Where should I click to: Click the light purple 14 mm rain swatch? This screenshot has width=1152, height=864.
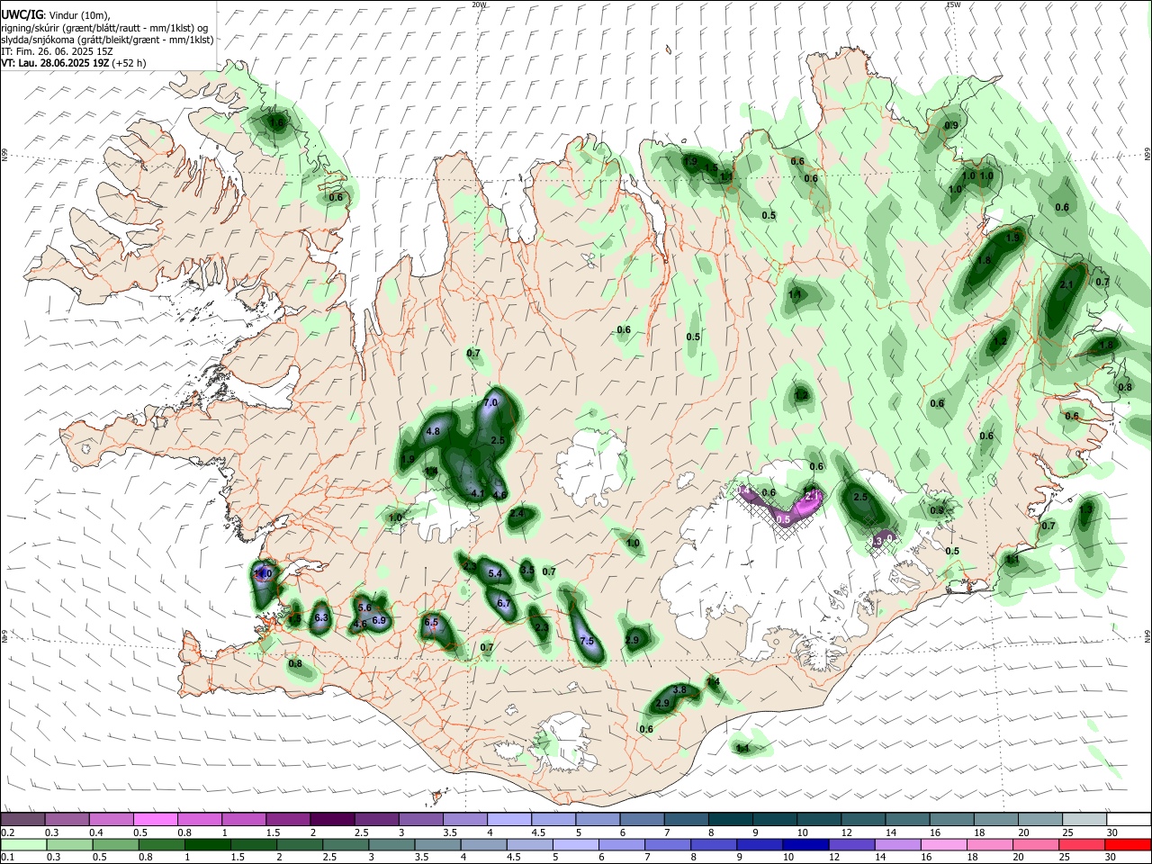(x=898, y=844)
